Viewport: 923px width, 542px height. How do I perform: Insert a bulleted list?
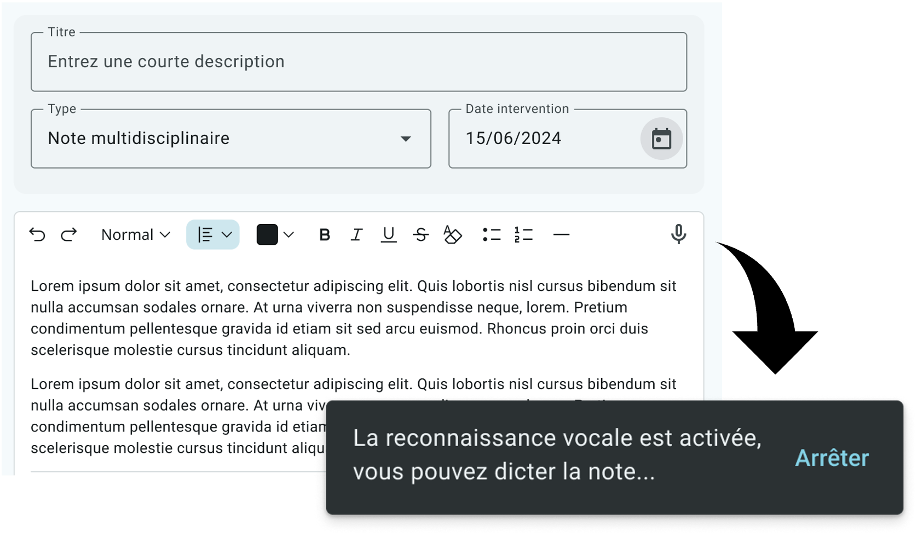pyautogui.click(x=492, y=234)
